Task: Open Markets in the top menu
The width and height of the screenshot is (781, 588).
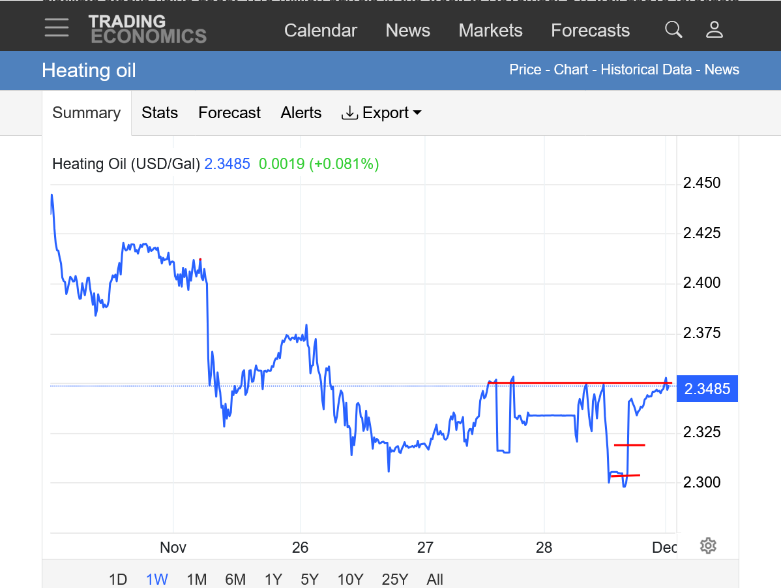Action: pos(490,31)
